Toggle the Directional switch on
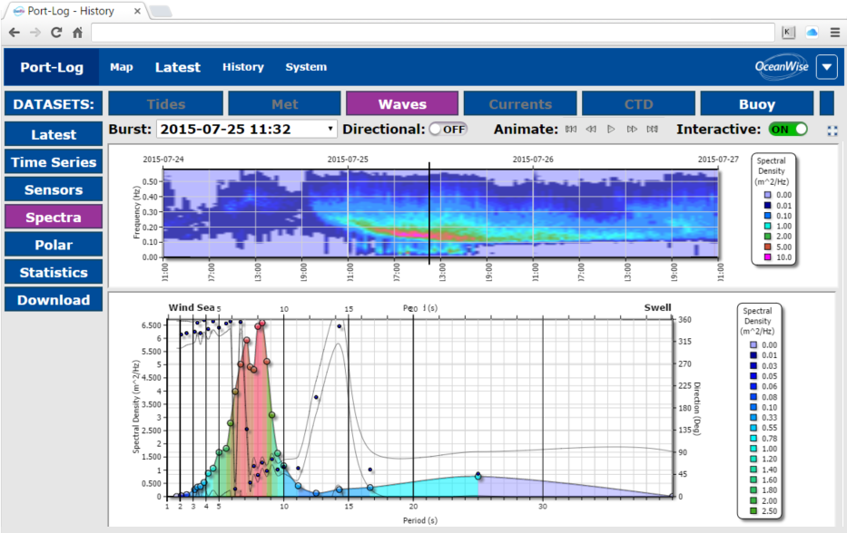Screen dimensions: 847x533 click(448, 129)
